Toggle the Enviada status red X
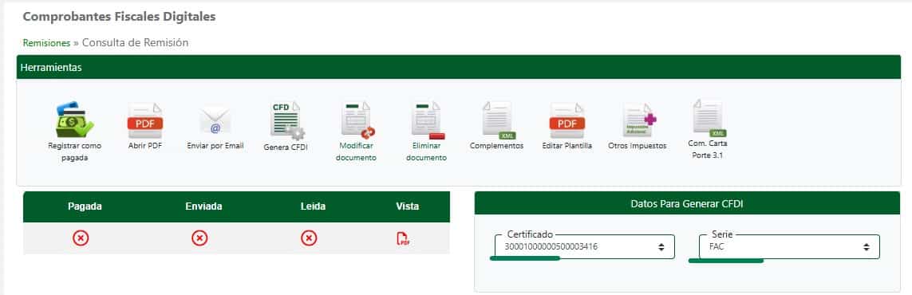Viewport: 912px width, 295px height. (199, 238)
